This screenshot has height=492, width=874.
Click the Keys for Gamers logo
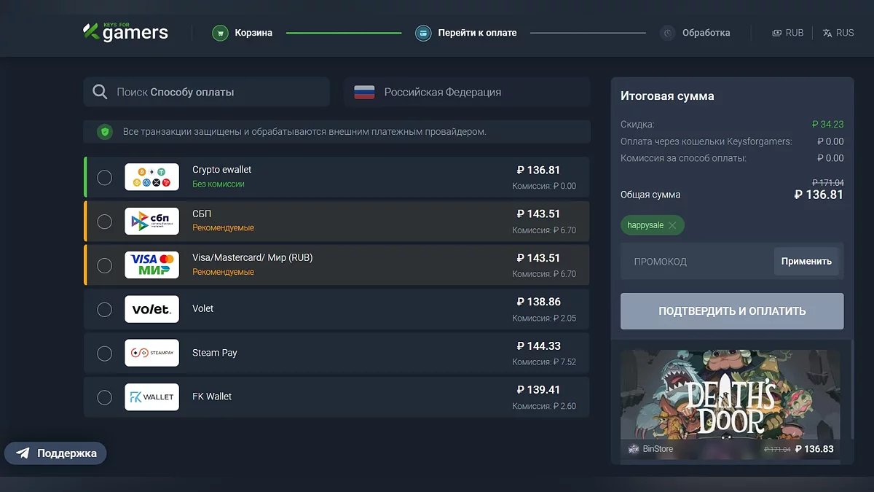[125, 32]
